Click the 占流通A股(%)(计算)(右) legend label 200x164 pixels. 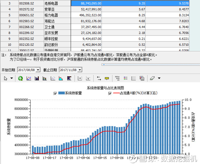(x=138, y=93)
